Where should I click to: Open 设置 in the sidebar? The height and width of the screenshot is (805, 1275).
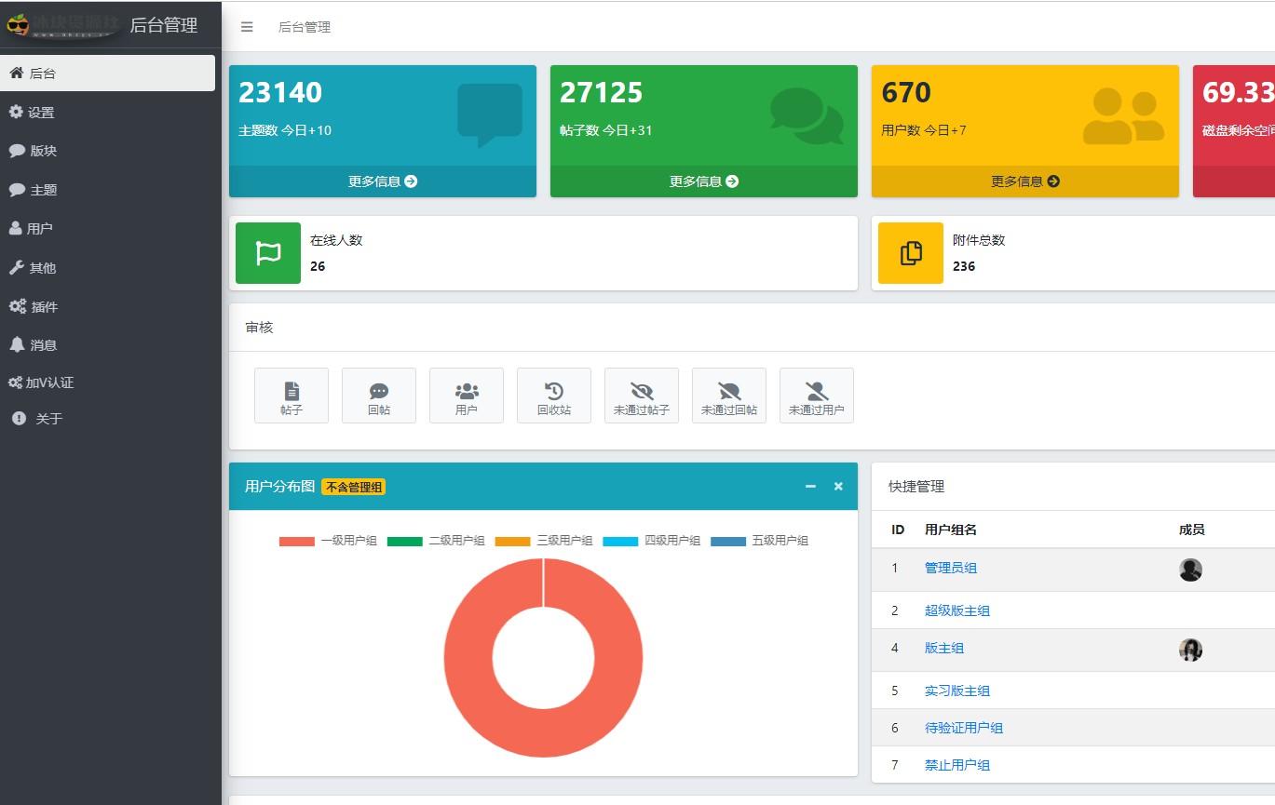[x=41, y=113]
